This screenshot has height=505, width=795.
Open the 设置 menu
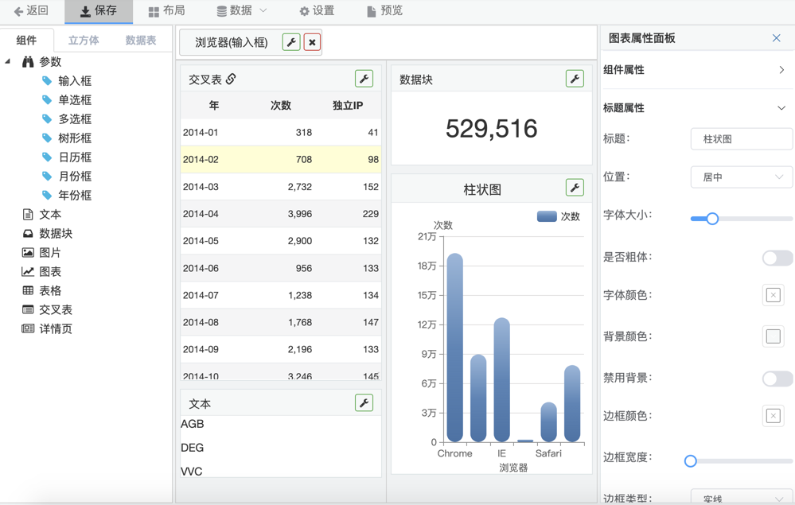click(317, 10)
